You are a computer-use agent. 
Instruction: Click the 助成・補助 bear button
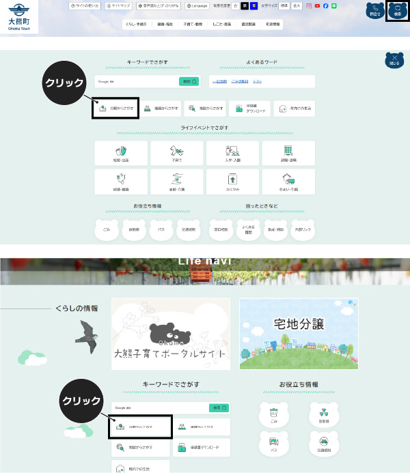275,229
